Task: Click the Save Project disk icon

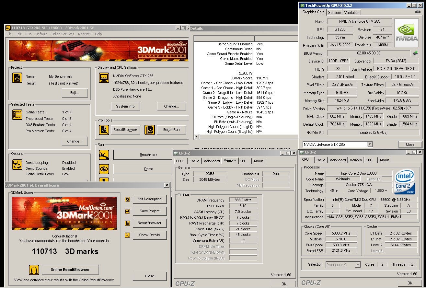Action: pos(127,211)
